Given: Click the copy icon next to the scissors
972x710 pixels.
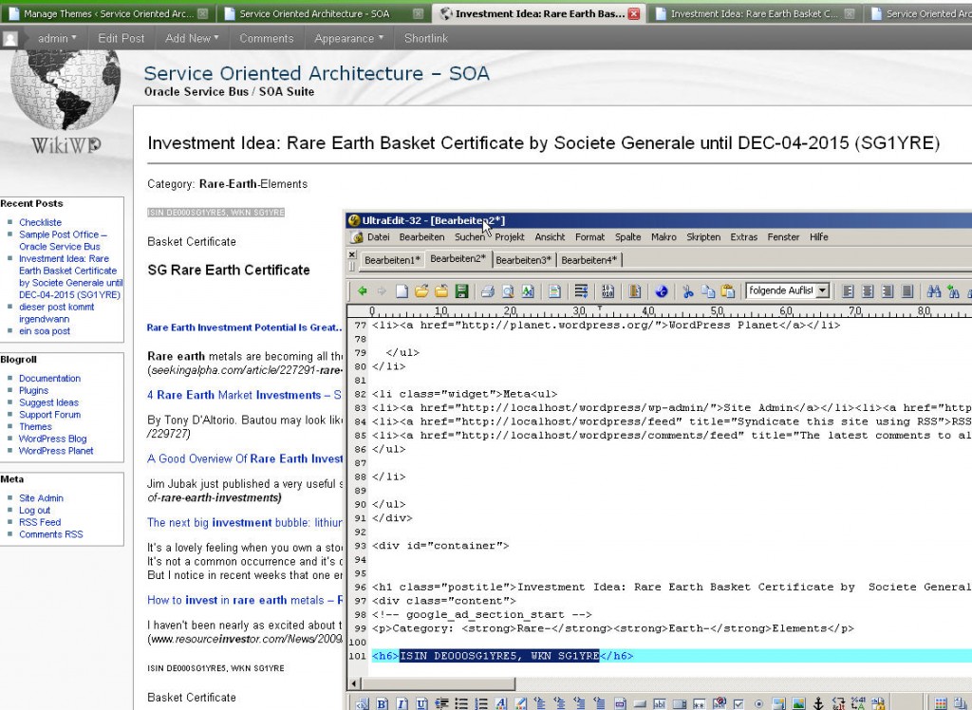Looking at the screenshot, I should (x=707, y=290).
